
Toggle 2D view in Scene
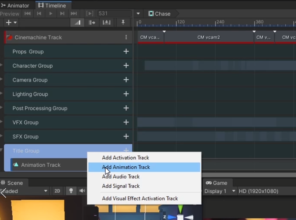(x=57, y=191)
